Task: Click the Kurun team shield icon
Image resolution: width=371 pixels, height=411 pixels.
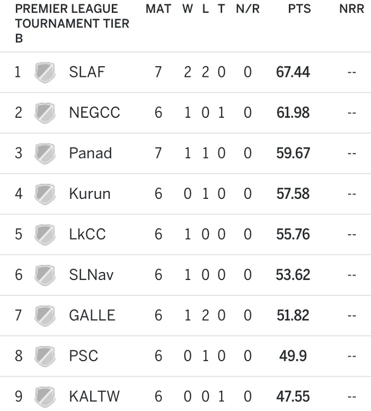Action: [x=45, y=194]
